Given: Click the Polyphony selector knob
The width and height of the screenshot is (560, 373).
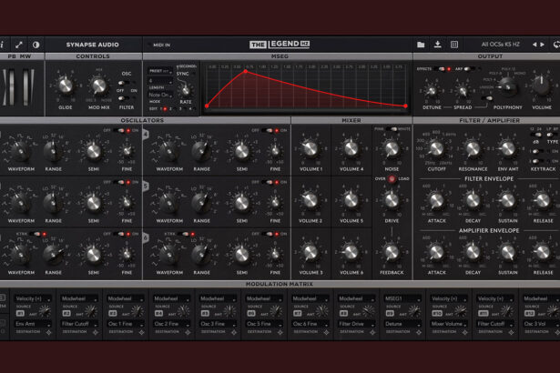Looking at the screenshot, I should (x=508, y=86).
